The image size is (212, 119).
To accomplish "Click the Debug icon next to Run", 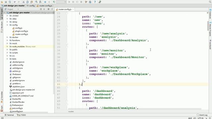I will pos(73,2).
